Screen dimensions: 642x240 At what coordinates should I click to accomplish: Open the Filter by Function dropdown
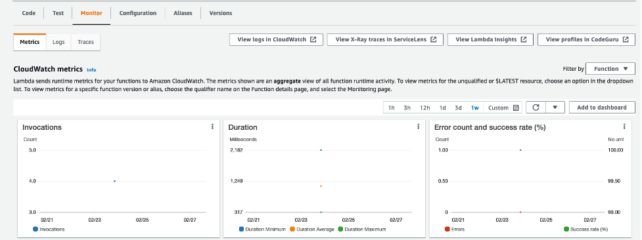[x=610, y=69]
